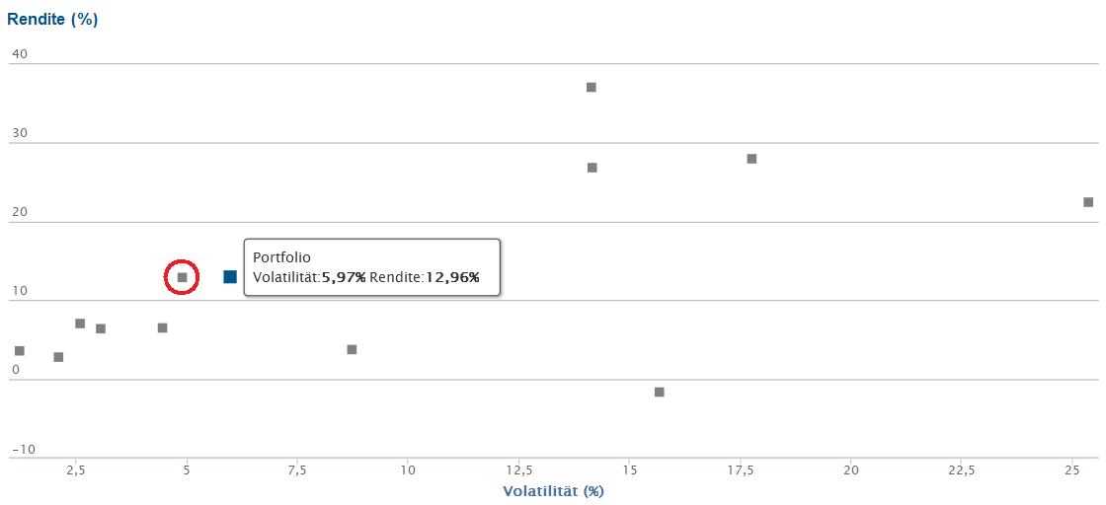Click the second-leftmost gray data point
Image resolution: width=1106 pixels, height=505 pixels.
click(58, 357)
